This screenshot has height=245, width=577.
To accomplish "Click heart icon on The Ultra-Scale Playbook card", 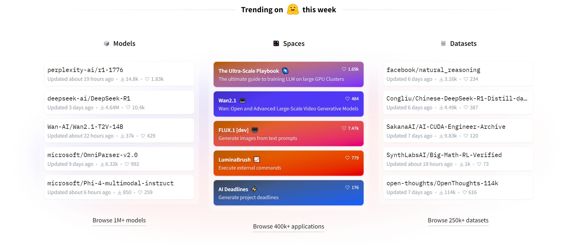I will coord(344,69).
